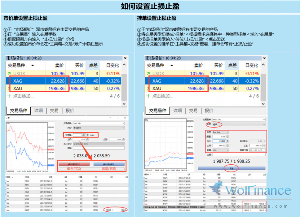
Task: Click the blue 按市场价买入 button
Action: coord(109,164)
